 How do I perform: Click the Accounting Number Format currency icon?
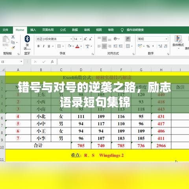point(140,46)
